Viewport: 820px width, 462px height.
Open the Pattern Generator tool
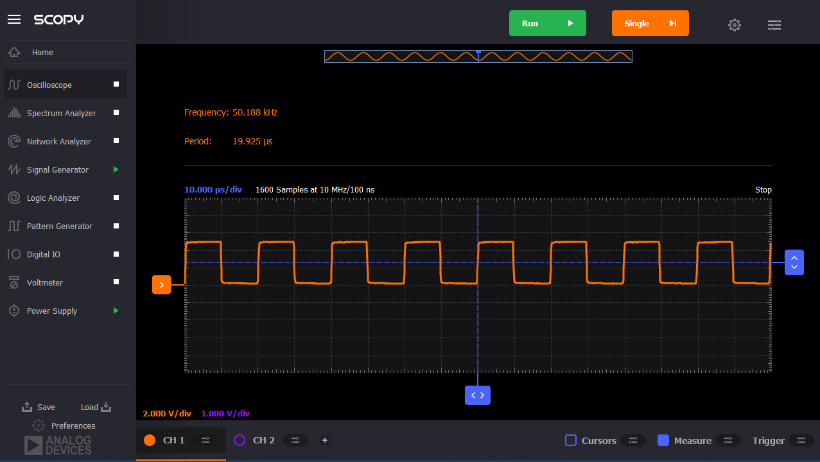point(60,227)
